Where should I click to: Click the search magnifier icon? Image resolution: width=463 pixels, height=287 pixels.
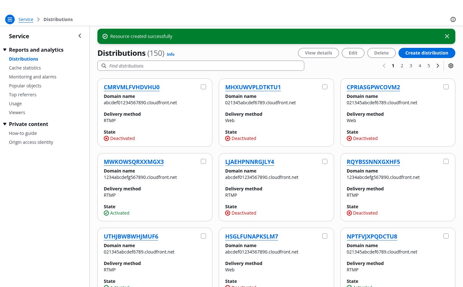tap(104, 66)
